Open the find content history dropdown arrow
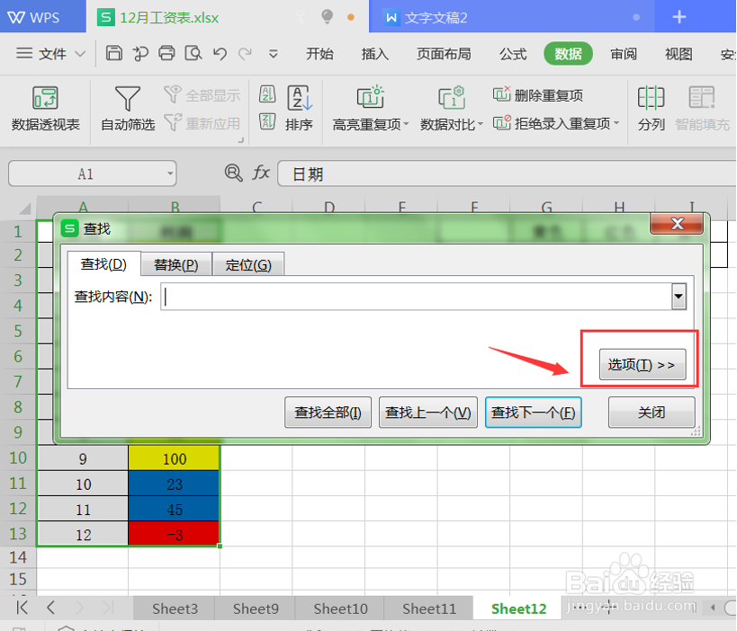Screen dimensions: 737x631 [x=679, y=297]
